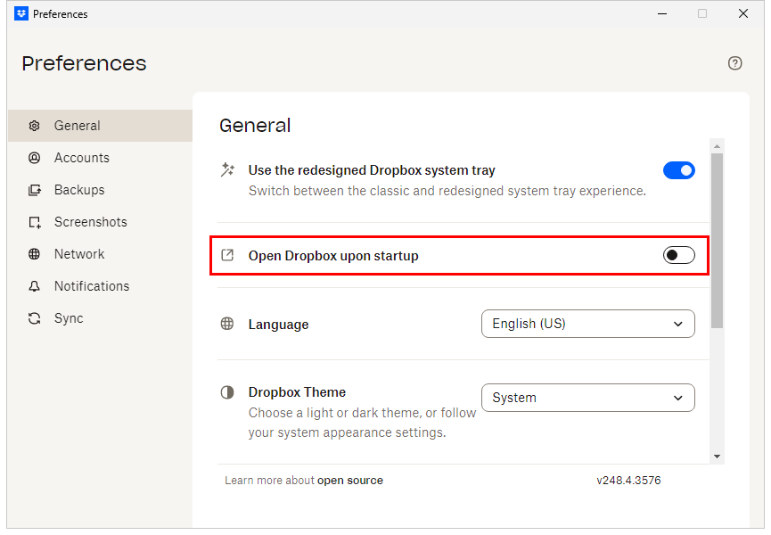Screen dimensions: 771x535
Task: Switch to the Accounts tab
Action: (x=81, y=158)
